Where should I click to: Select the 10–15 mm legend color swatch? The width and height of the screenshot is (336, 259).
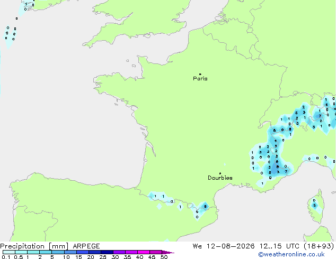[70, 252]
